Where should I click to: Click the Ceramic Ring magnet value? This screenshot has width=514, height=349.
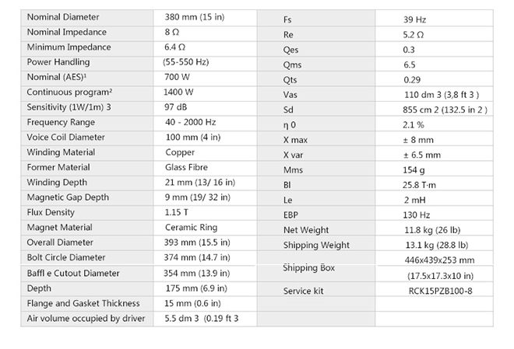(192, 228)
